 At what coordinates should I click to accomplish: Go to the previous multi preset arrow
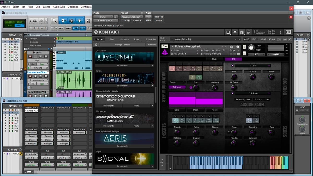[x=236, y=39]
